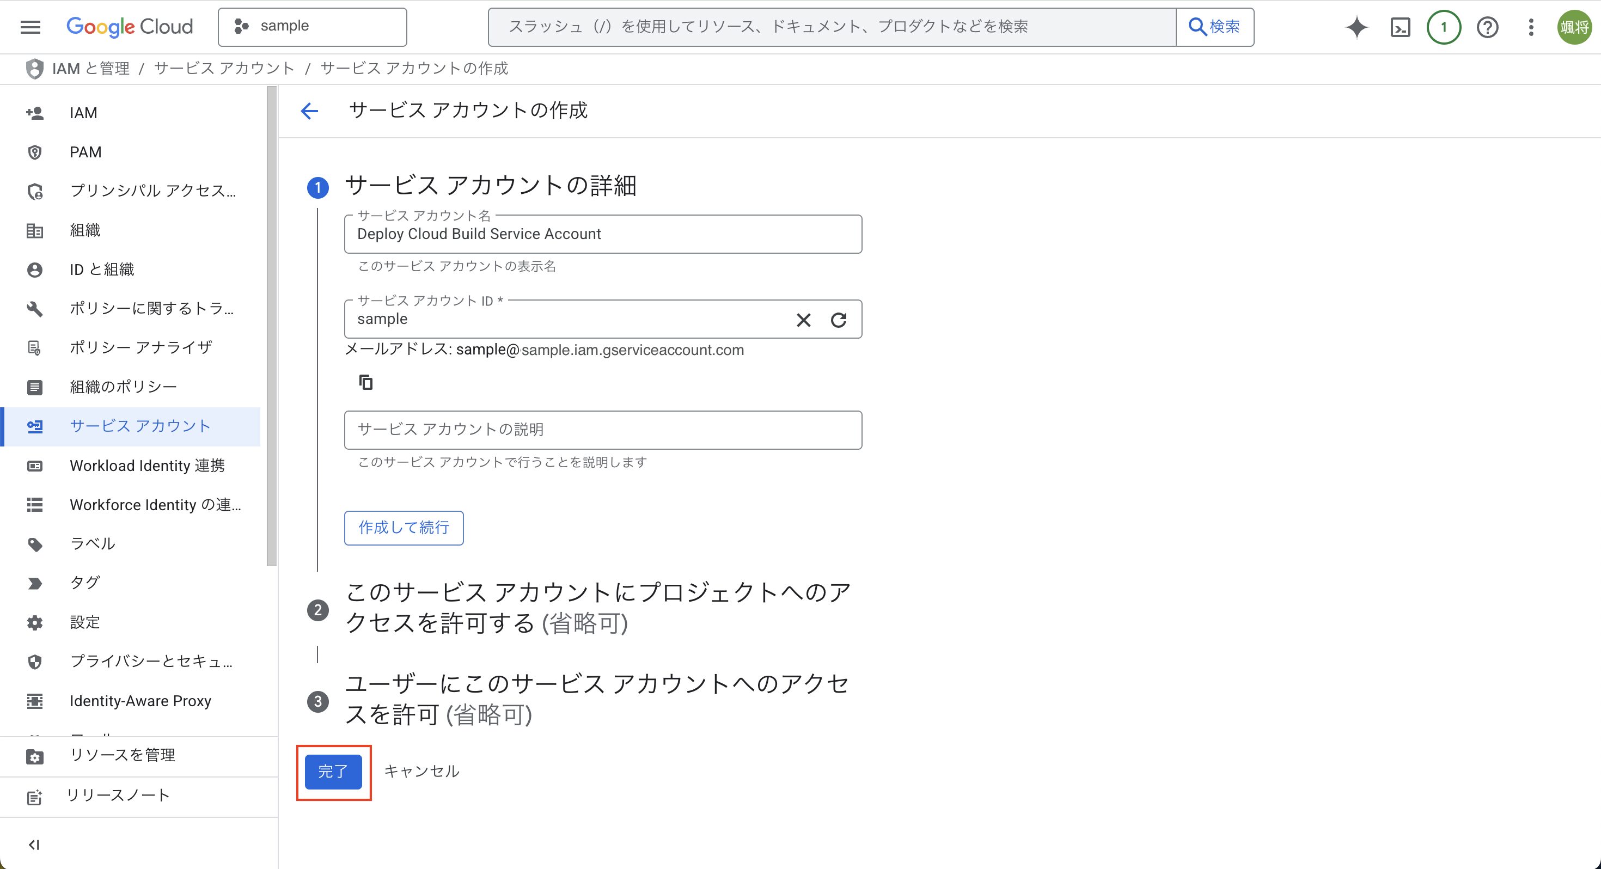Click キャンセル button
The width and height of the screenshot is (1601, 869).
pos(421,772)
